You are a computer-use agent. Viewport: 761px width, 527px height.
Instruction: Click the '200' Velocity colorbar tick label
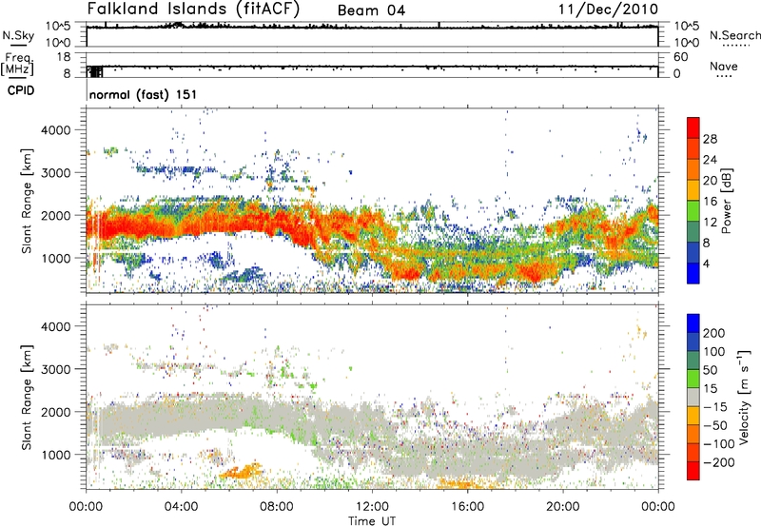[714, 333]
